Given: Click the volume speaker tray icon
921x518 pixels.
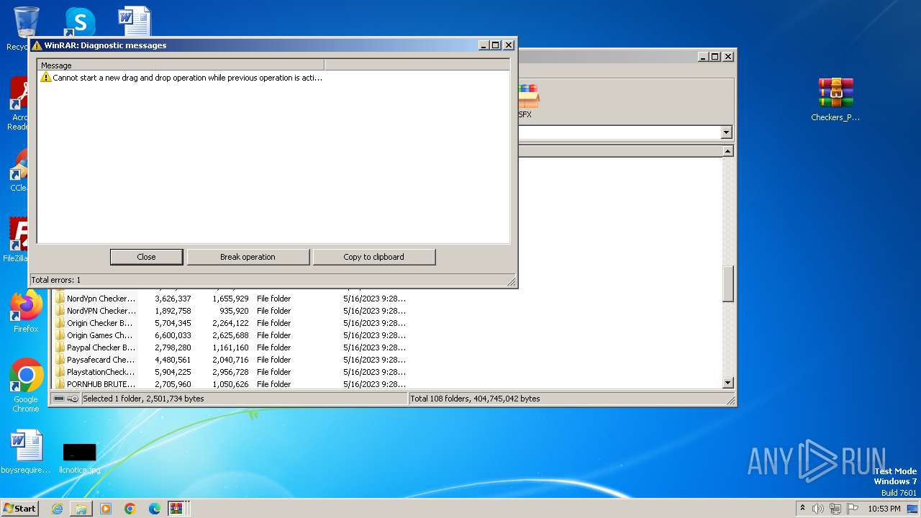Looking at the screenshot, I should coord(818,509).
